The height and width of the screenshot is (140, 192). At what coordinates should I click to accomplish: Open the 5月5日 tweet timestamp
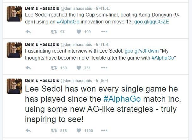102,80
